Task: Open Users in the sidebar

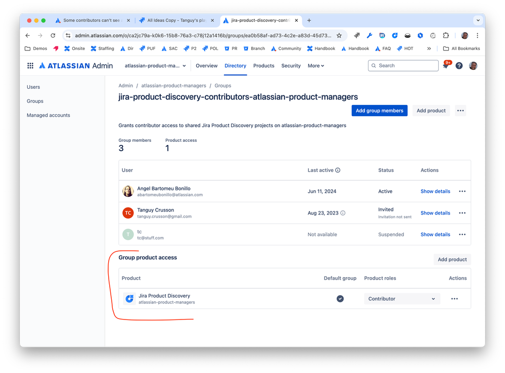Action: click(x=33, y=87)
